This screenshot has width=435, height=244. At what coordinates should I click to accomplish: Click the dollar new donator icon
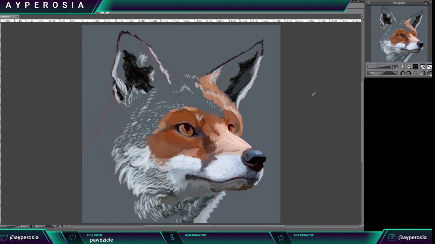coord(172,238)
